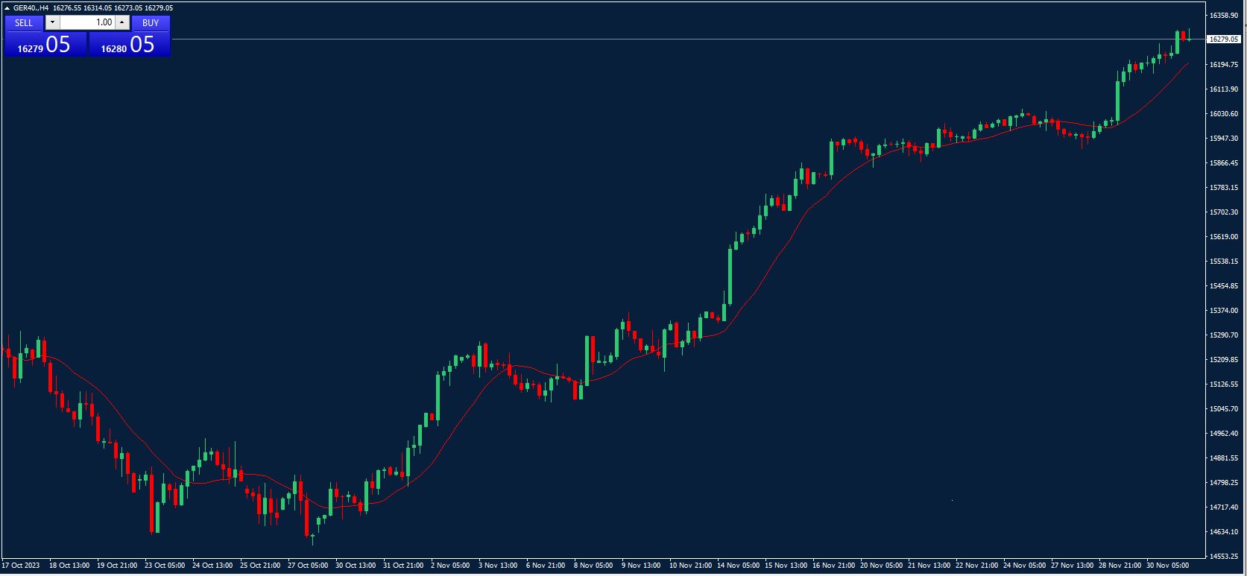Click the 16358.90 price scale label
This screenshot has width=1247, height=576.
click(1223, 16)
